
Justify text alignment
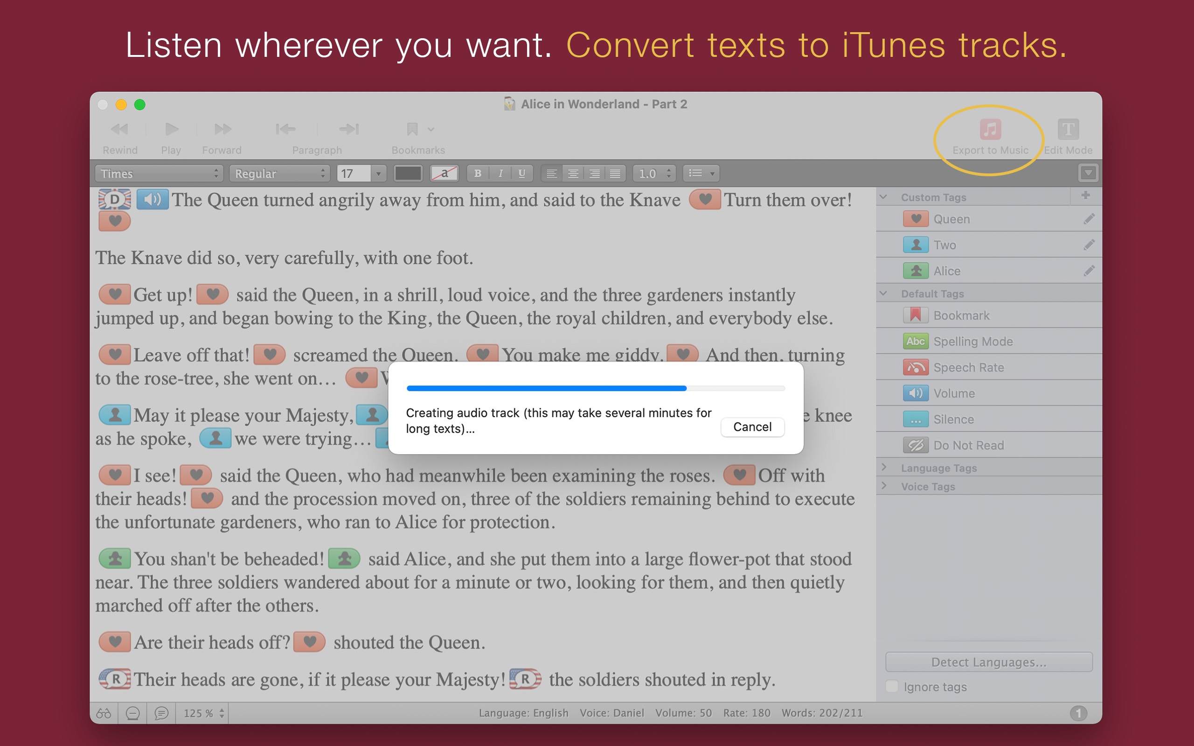(615, 173)
